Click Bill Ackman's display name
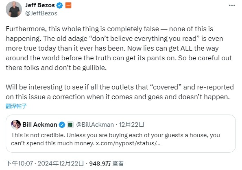 tap(40, 125)
